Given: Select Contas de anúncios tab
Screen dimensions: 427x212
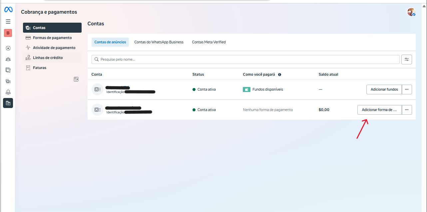Looking at the screenshot, I should click(110, 42).
